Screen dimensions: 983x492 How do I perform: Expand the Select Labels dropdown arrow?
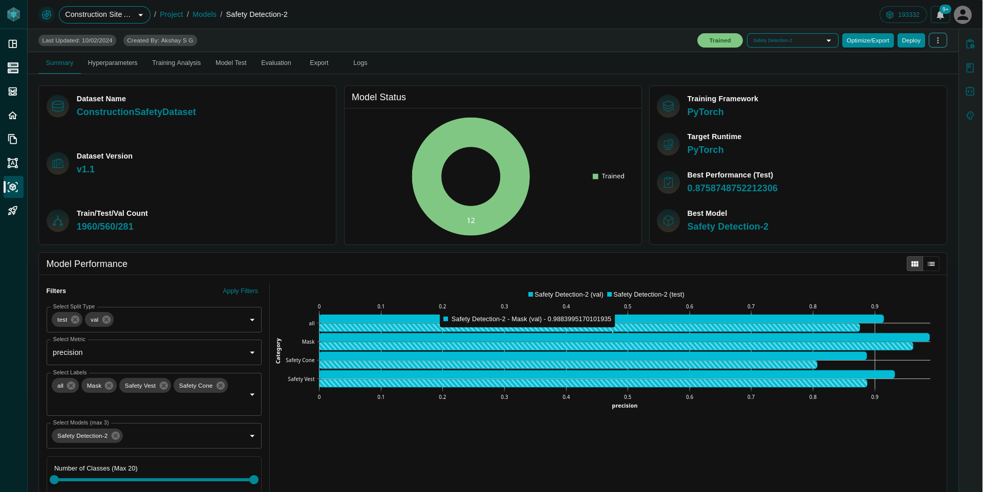point(252,395)
